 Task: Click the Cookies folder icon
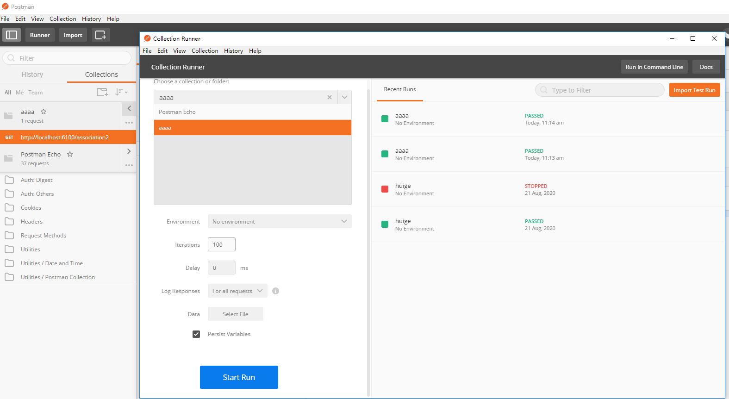(9, 207)
